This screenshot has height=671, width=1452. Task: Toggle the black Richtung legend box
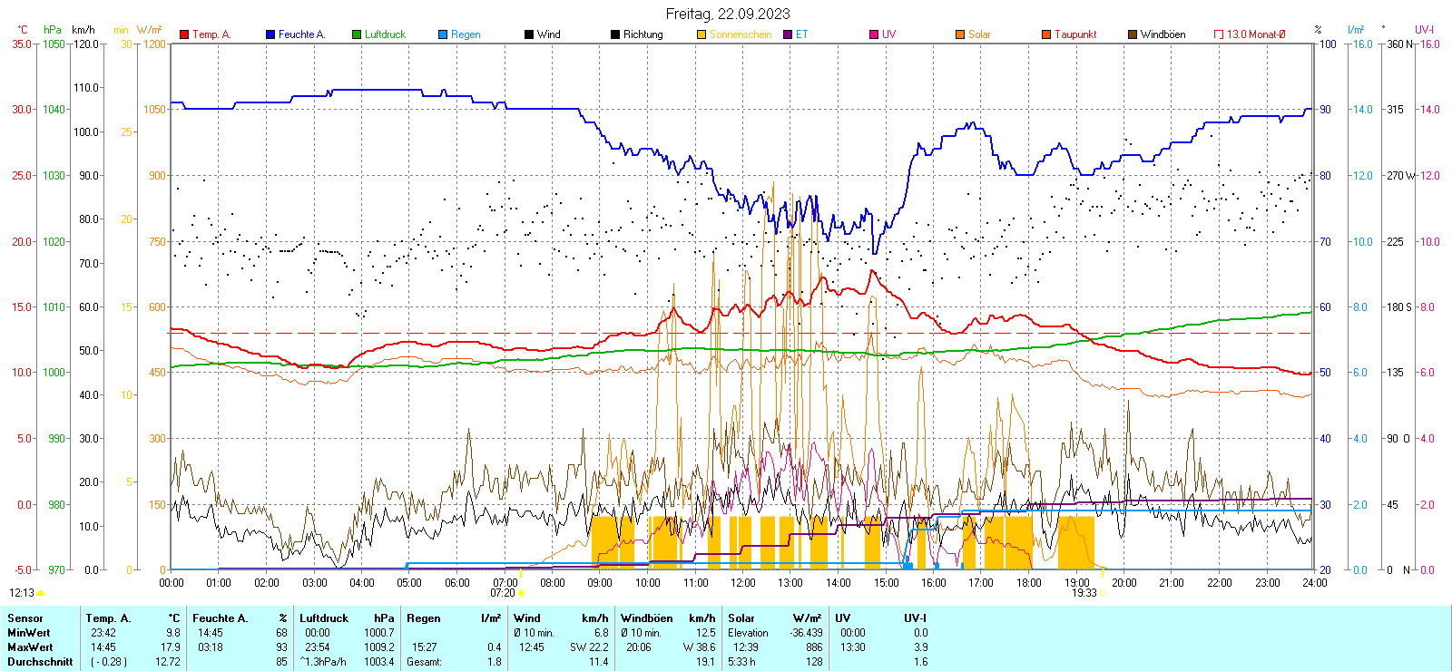(x=615, y=34)
